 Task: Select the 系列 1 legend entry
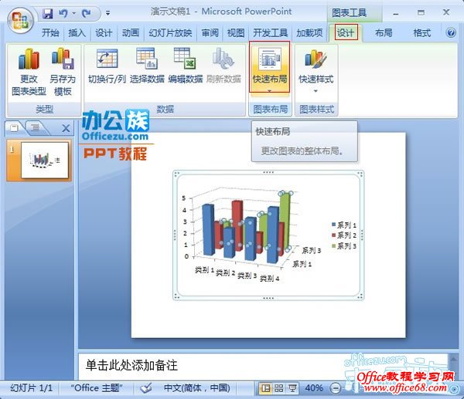point(344,225)
